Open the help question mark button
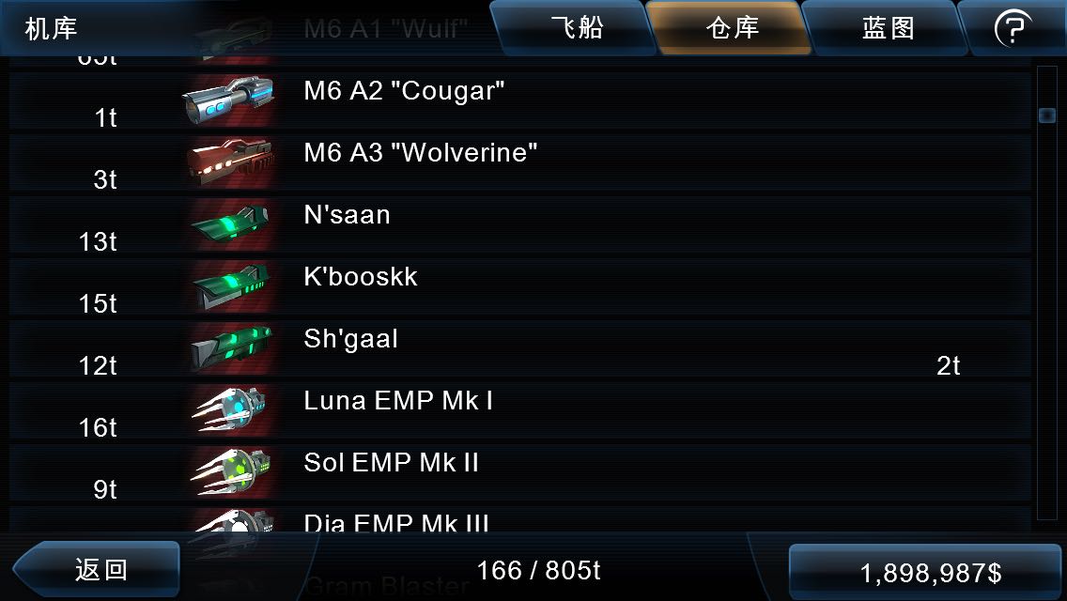 [1013, 28]
